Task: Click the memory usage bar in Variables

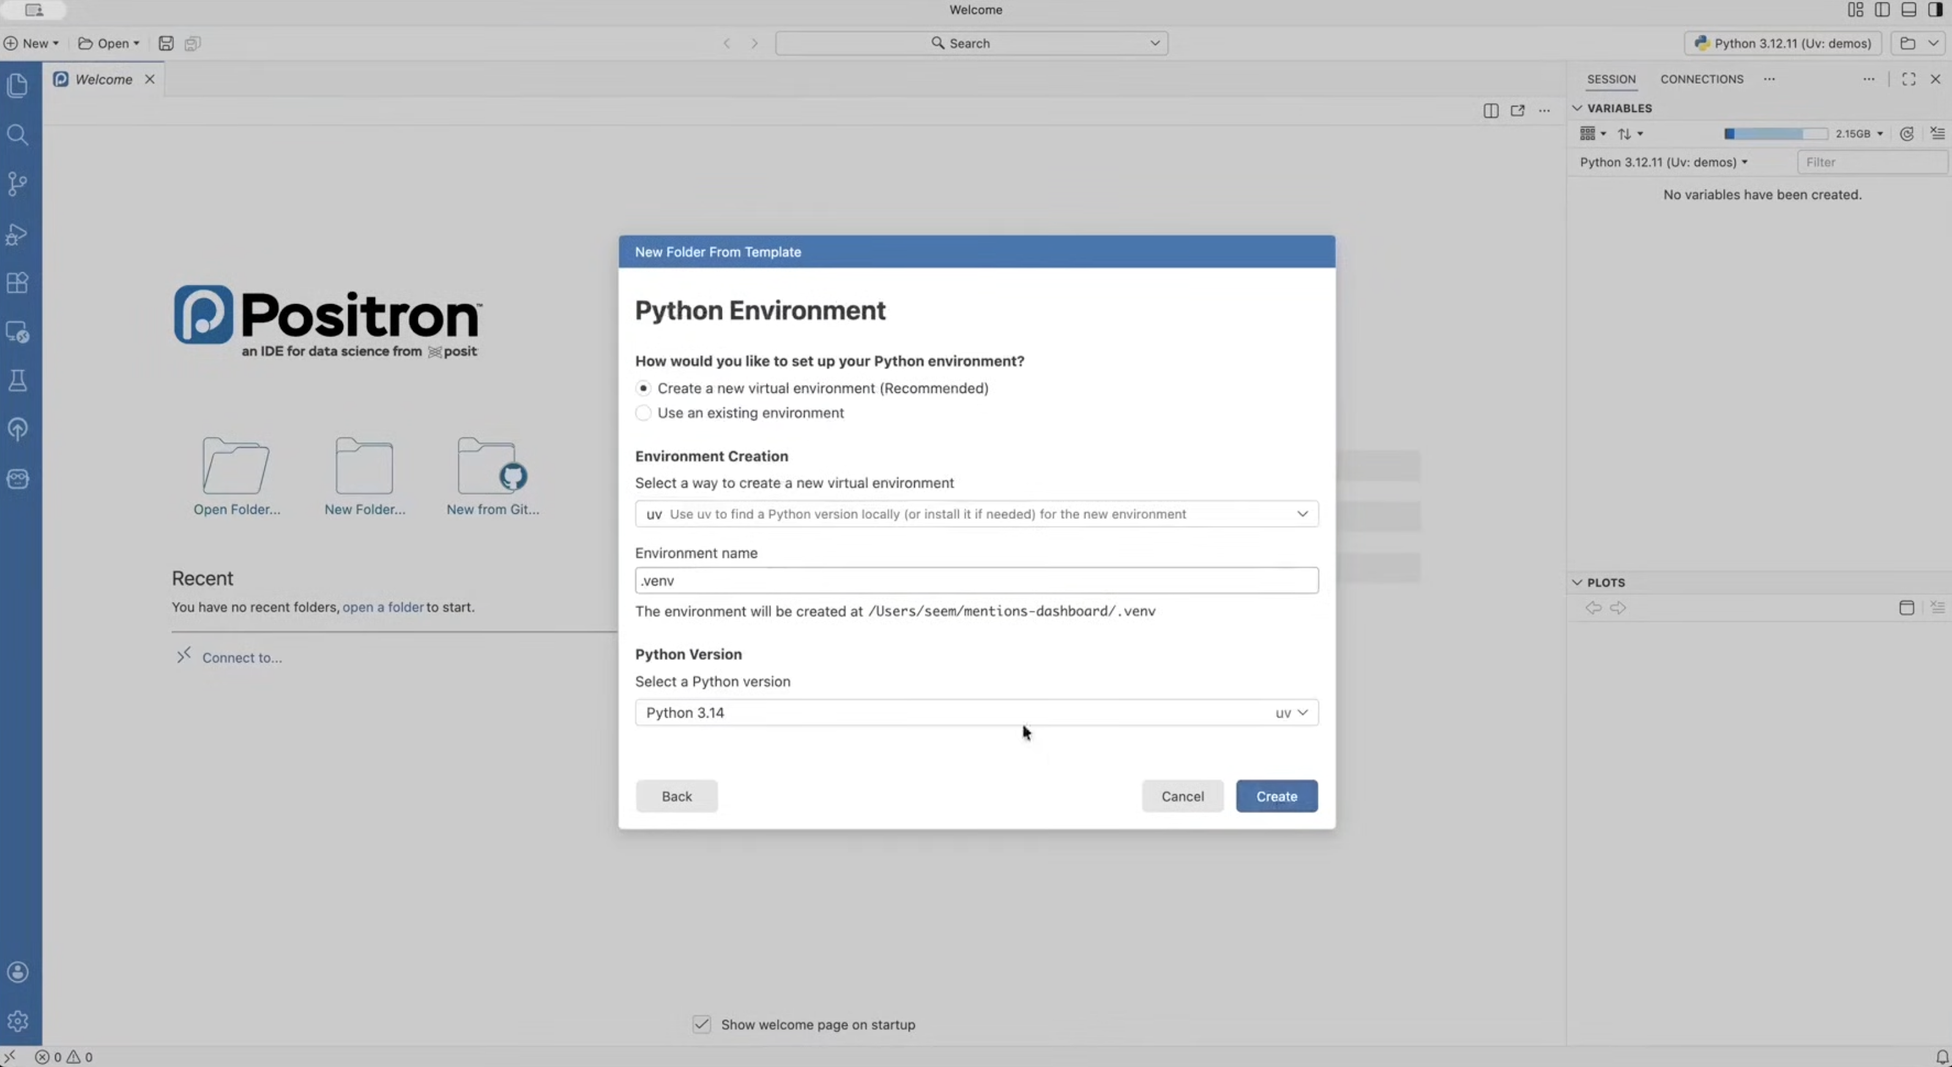Action: coord(1775,133)
